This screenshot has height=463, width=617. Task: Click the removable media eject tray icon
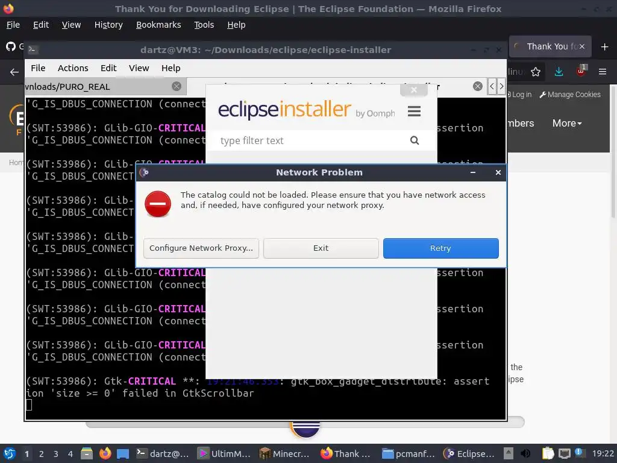click(509, 453)
